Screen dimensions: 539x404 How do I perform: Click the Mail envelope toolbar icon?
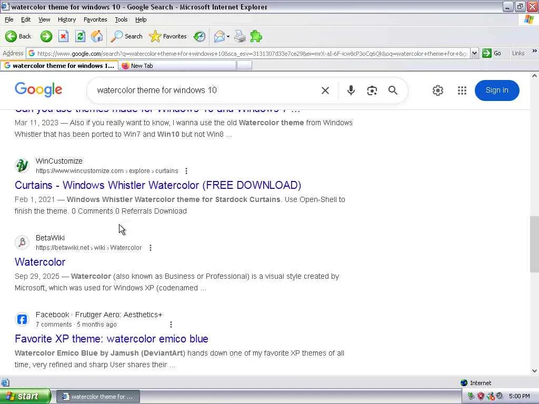tap(219, 36)
